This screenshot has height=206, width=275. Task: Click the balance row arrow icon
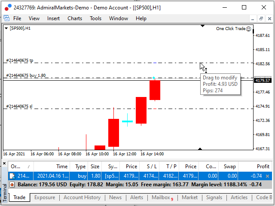click(12, 185)
